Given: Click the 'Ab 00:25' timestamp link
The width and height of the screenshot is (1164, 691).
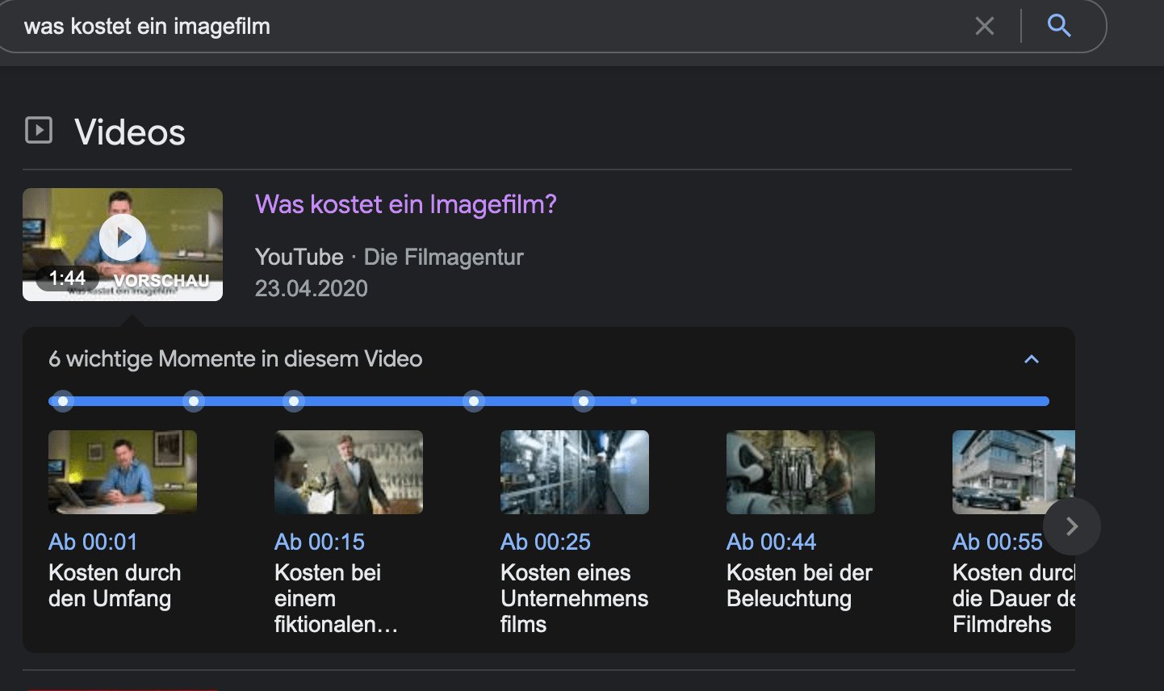Looking at the screenshot, I should click(546, 542).
